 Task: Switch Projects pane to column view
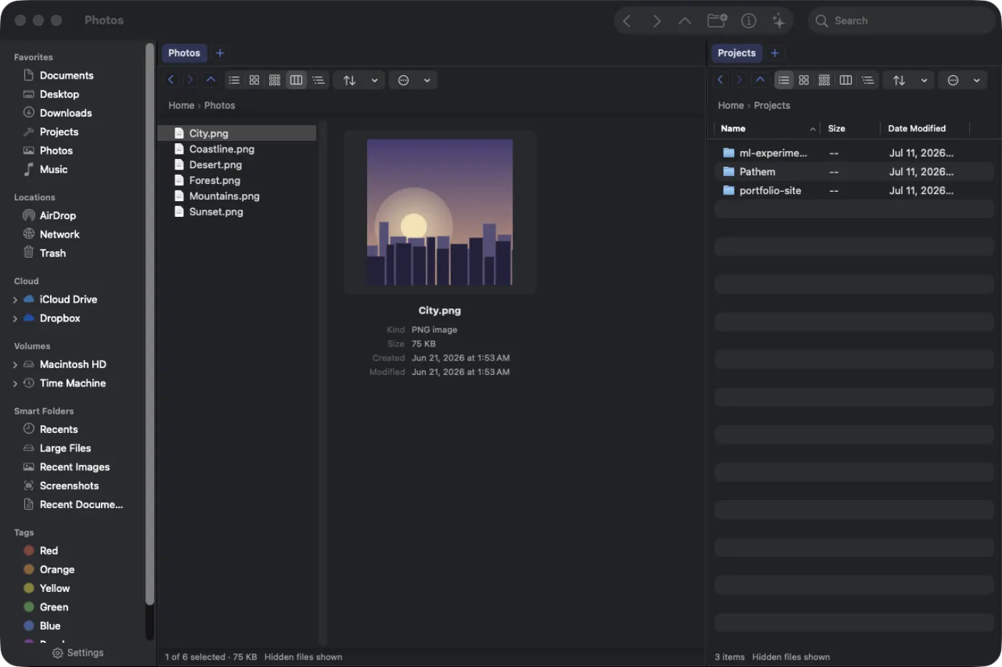coord(846,80)
